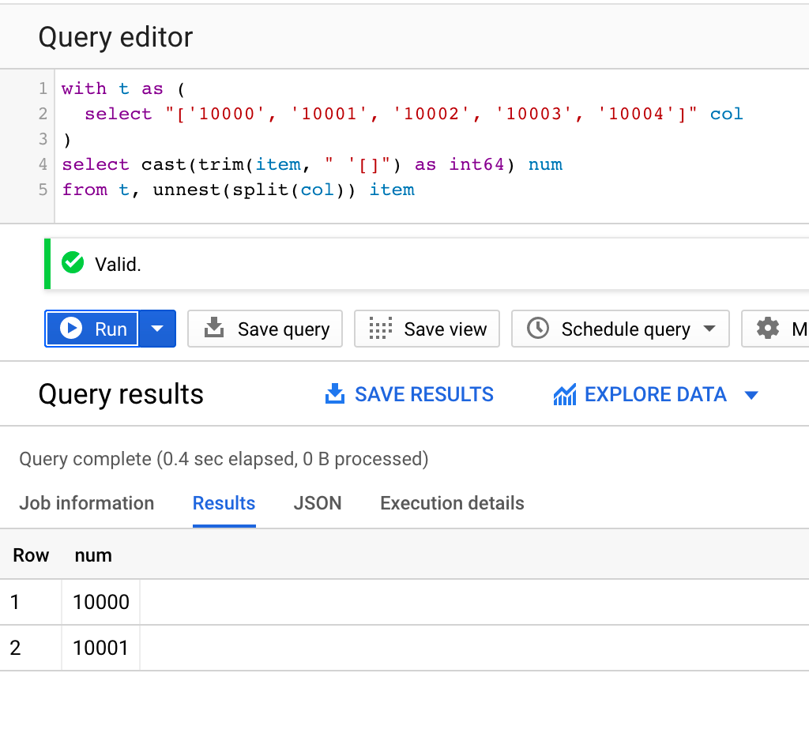The width and height of the screenshot is (809, 752).
Task: Click the green Valid checkmark icon
Action: 72,263
